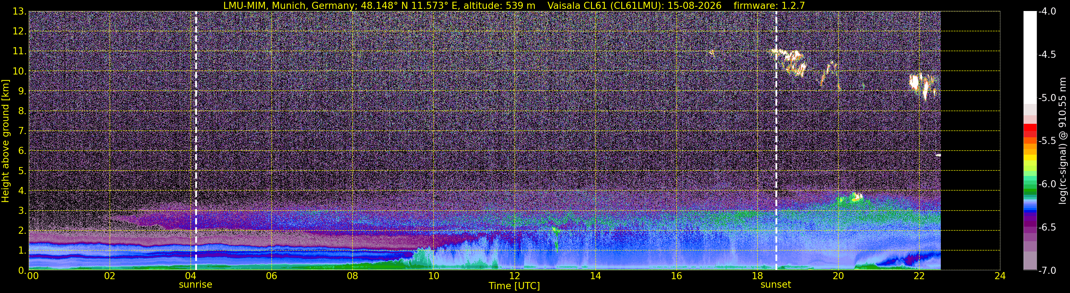Click the '10' time axis tick label
The image size is (1070, 293).
[433, 276]
